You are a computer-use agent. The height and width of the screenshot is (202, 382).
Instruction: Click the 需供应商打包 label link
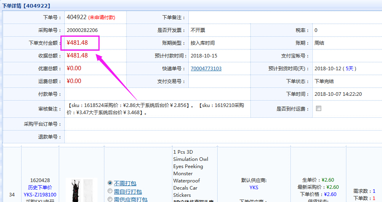click(x=130, y=199)
